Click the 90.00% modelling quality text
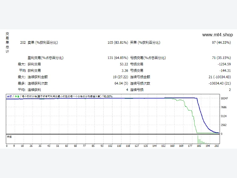Image resolution: width=237 pixels, height=178 pixels. [108, 96]
